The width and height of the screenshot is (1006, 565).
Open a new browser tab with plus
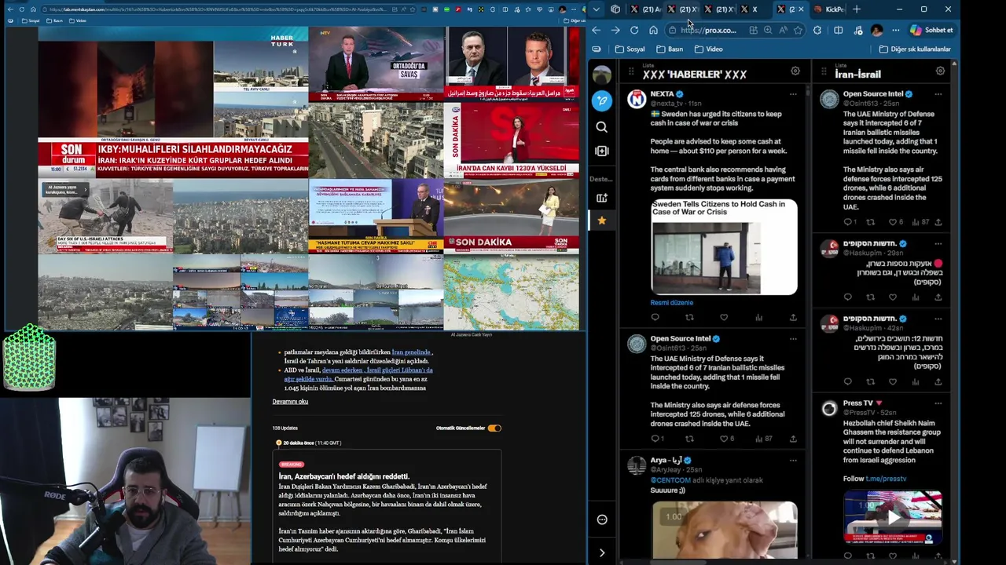(x=857, y=9)
